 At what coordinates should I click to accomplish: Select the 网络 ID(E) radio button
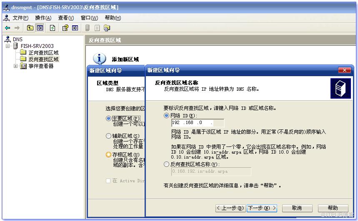pos(166,116)
